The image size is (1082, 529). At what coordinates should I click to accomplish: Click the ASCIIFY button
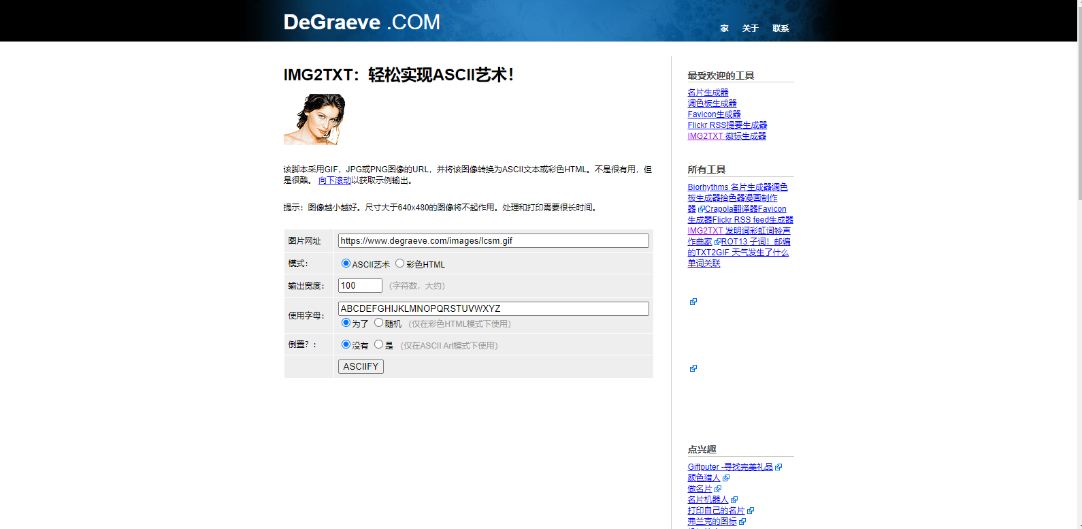pos(361,366)
